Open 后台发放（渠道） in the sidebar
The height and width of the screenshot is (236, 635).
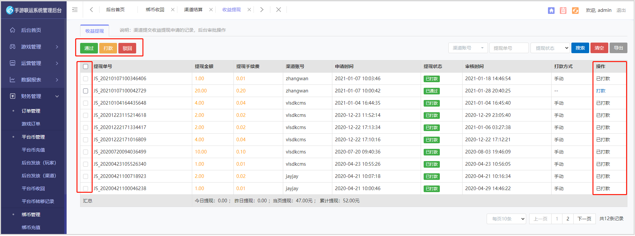coord(39,176)
